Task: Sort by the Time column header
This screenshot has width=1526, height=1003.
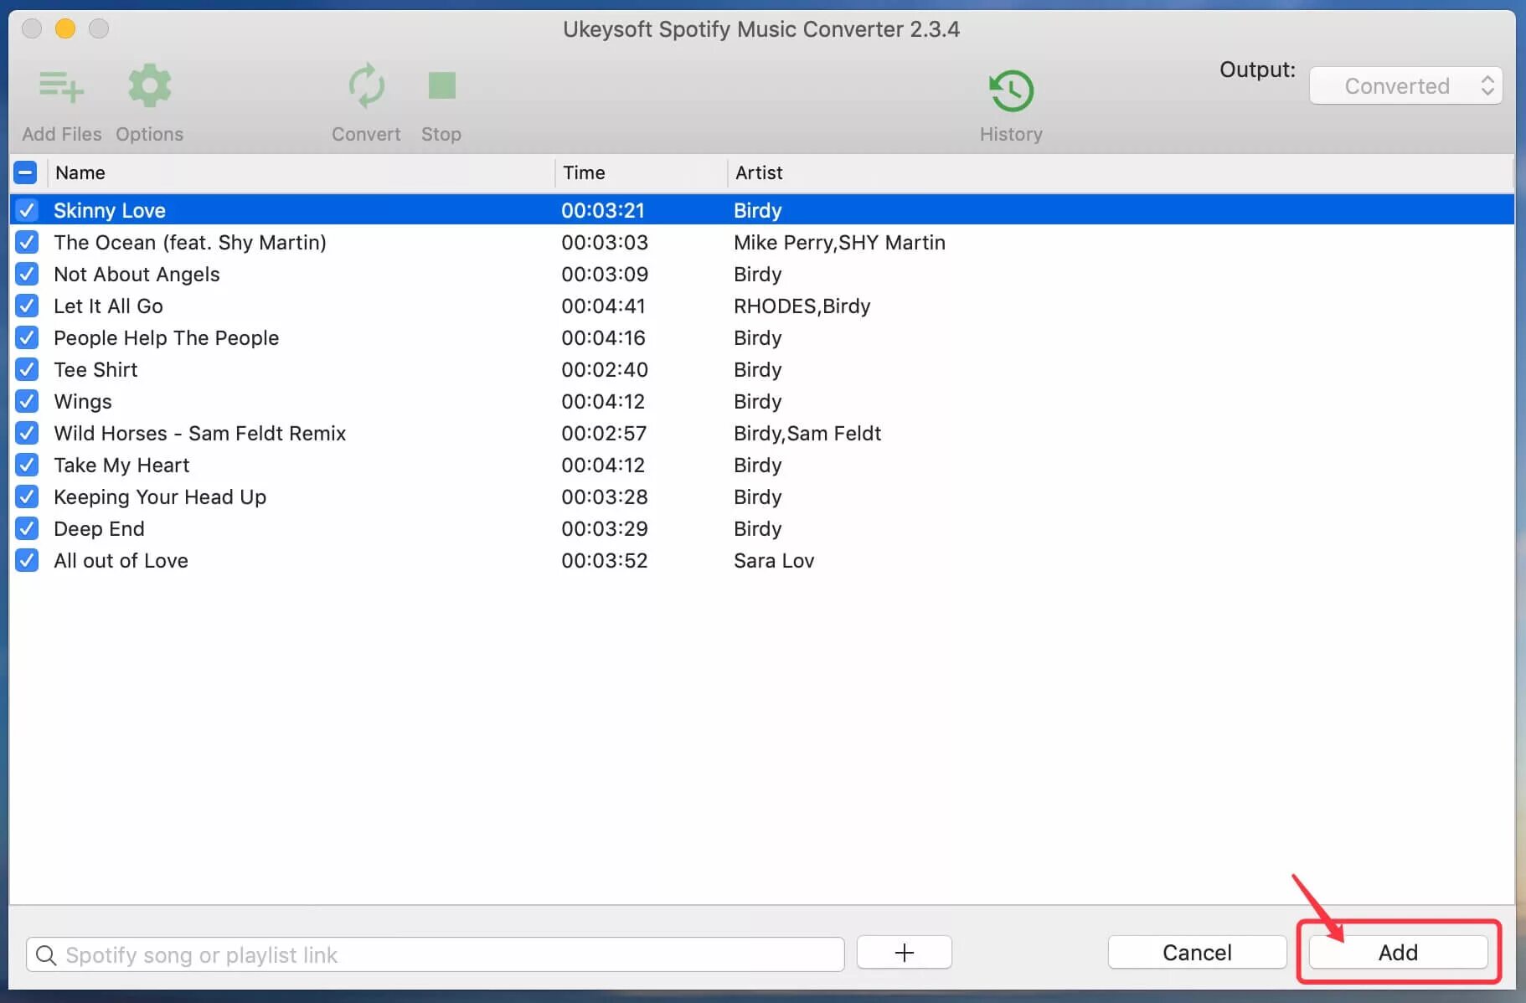Action: (x=584, y=172)
